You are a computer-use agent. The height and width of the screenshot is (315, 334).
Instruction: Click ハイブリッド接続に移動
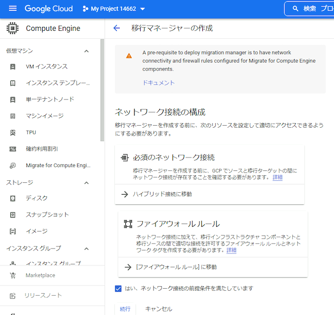[162, 194]
